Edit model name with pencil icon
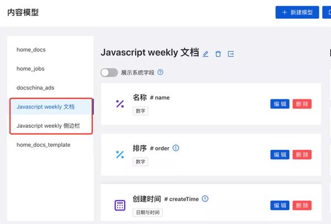The image size is (331, 224). point(205,54)
